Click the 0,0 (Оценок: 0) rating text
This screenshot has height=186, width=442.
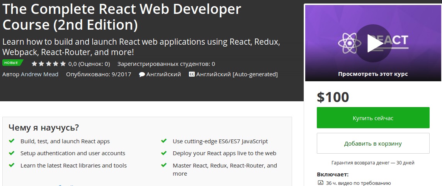(x=89, y=64)
